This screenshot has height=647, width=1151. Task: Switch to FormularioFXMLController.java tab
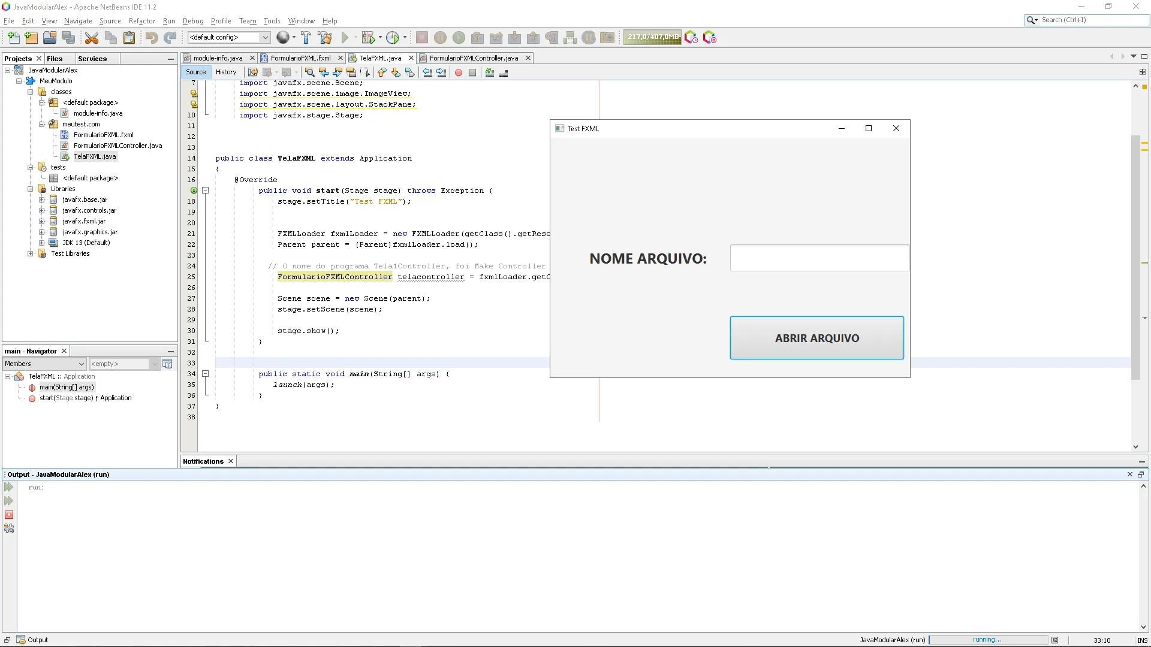[x=473, y=58]
